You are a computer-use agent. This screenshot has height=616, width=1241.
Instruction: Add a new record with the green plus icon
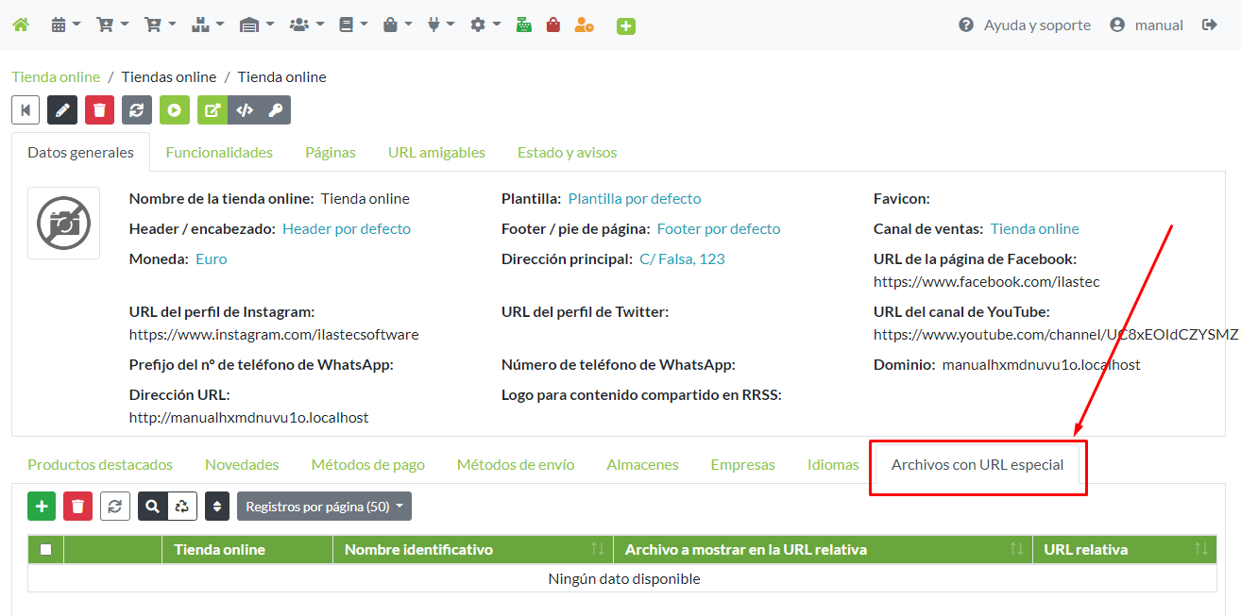pos(42,506)
